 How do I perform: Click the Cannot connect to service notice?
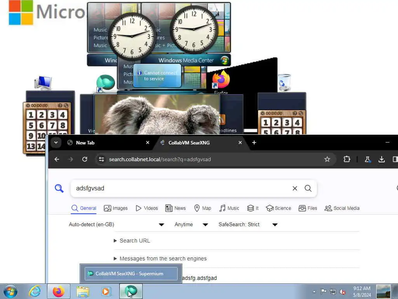click(x=157, y=76)
